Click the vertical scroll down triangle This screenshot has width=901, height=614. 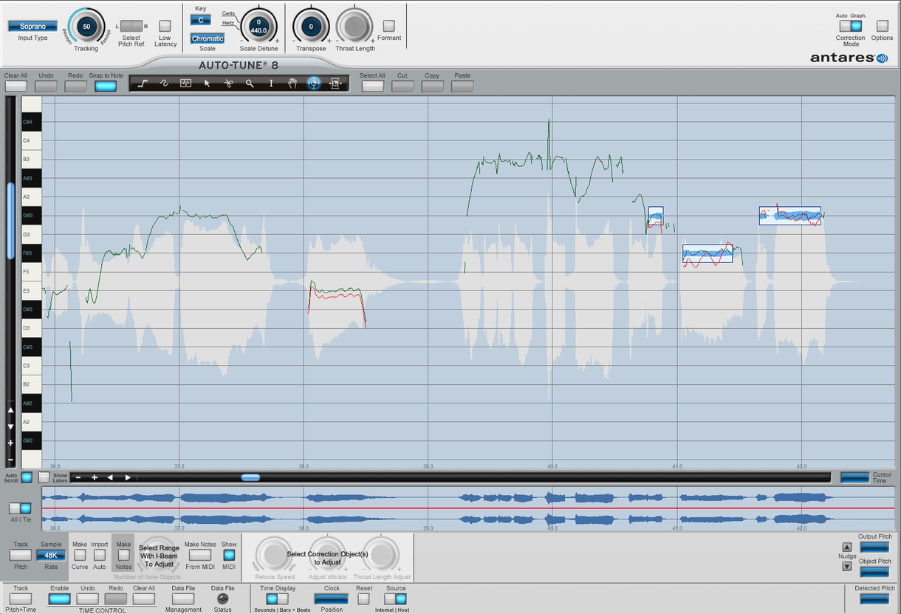(x=10, y=426)
